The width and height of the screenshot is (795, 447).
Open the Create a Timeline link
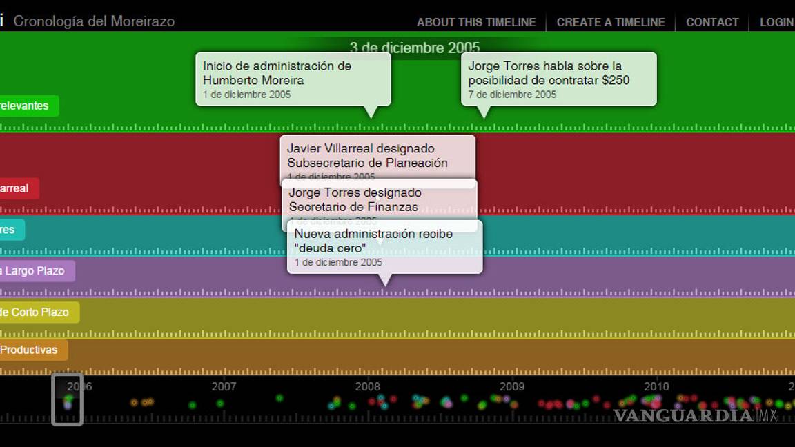point(611,22)
